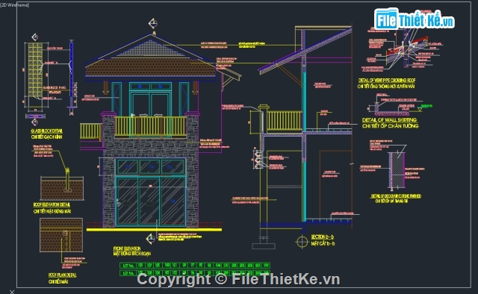Select the 'DETAIL OF WALL SKIRTING' title
The image size is (478, 294).
tap(389, 120)
